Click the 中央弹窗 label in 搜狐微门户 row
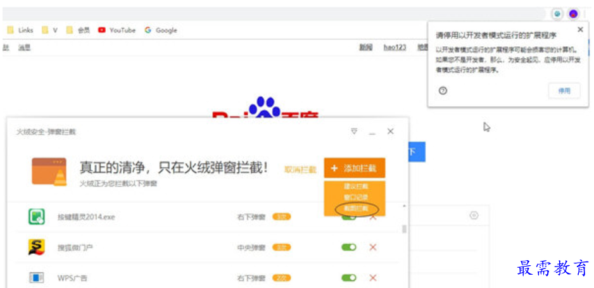Screen dimensions: 594x288 pos(251,247)
